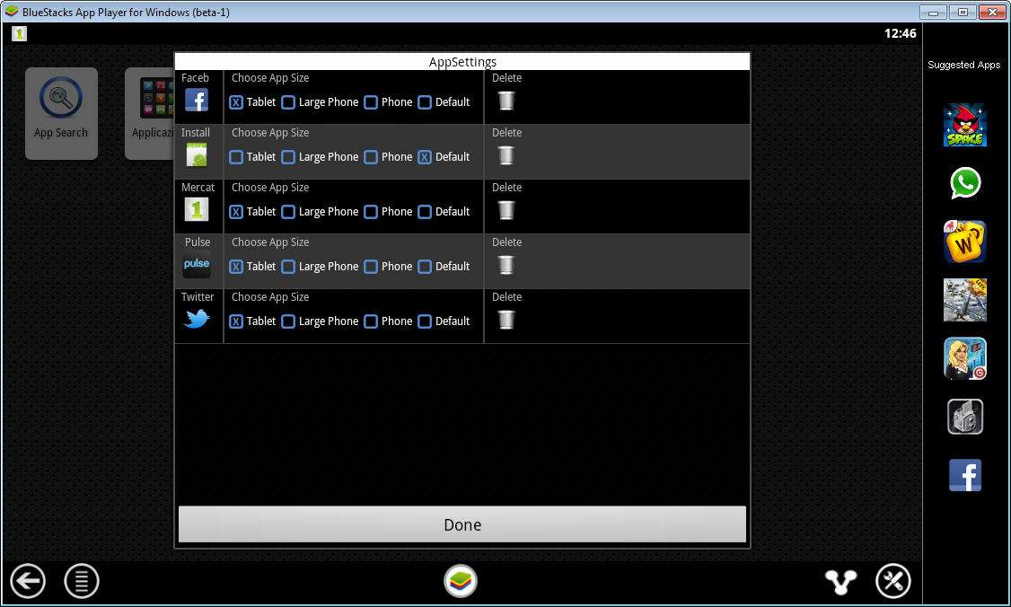This screenshot has height=607, width=1011.
Task: Check Default for Facebook app
Action: coord(425,102)
